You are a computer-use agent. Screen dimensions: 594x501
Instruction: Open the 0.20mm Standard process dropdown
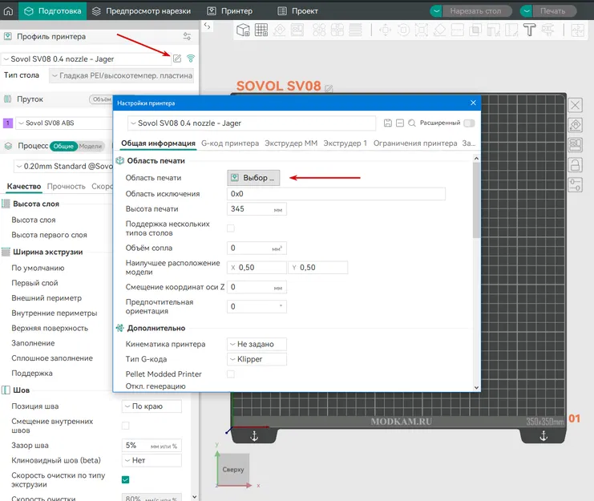(63, 166)
